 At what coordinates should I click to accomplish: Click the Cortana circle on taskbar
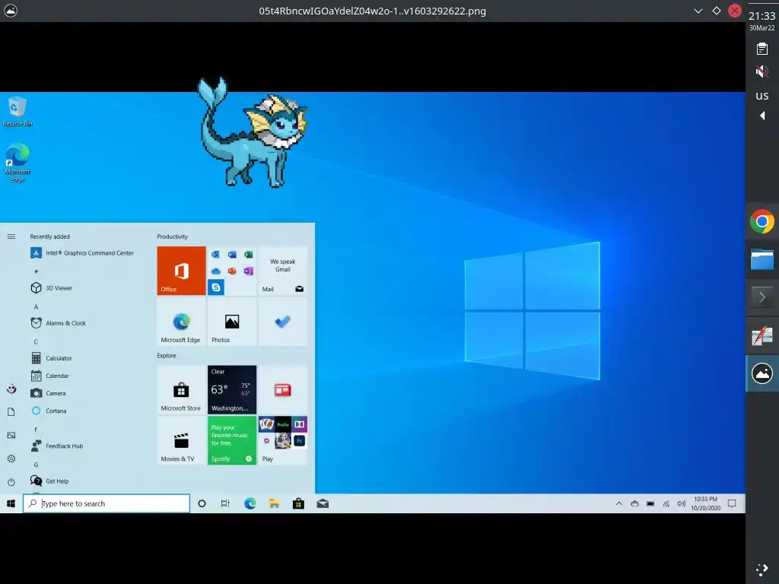pos(202,503)
